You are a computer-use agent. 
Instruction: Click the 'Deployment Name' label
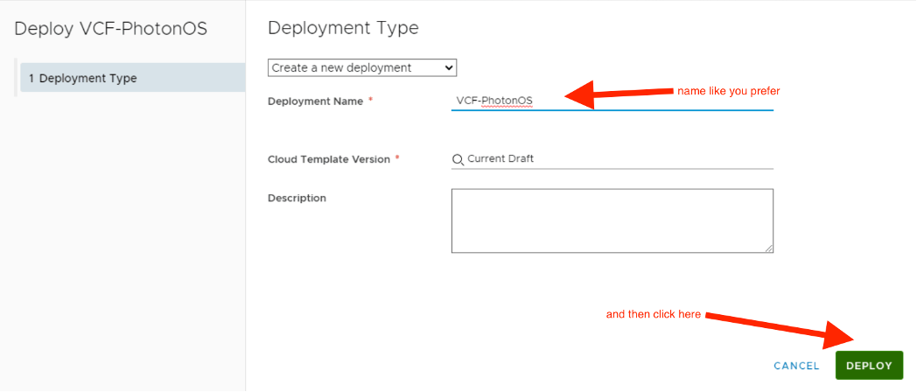tap(316, 101)
